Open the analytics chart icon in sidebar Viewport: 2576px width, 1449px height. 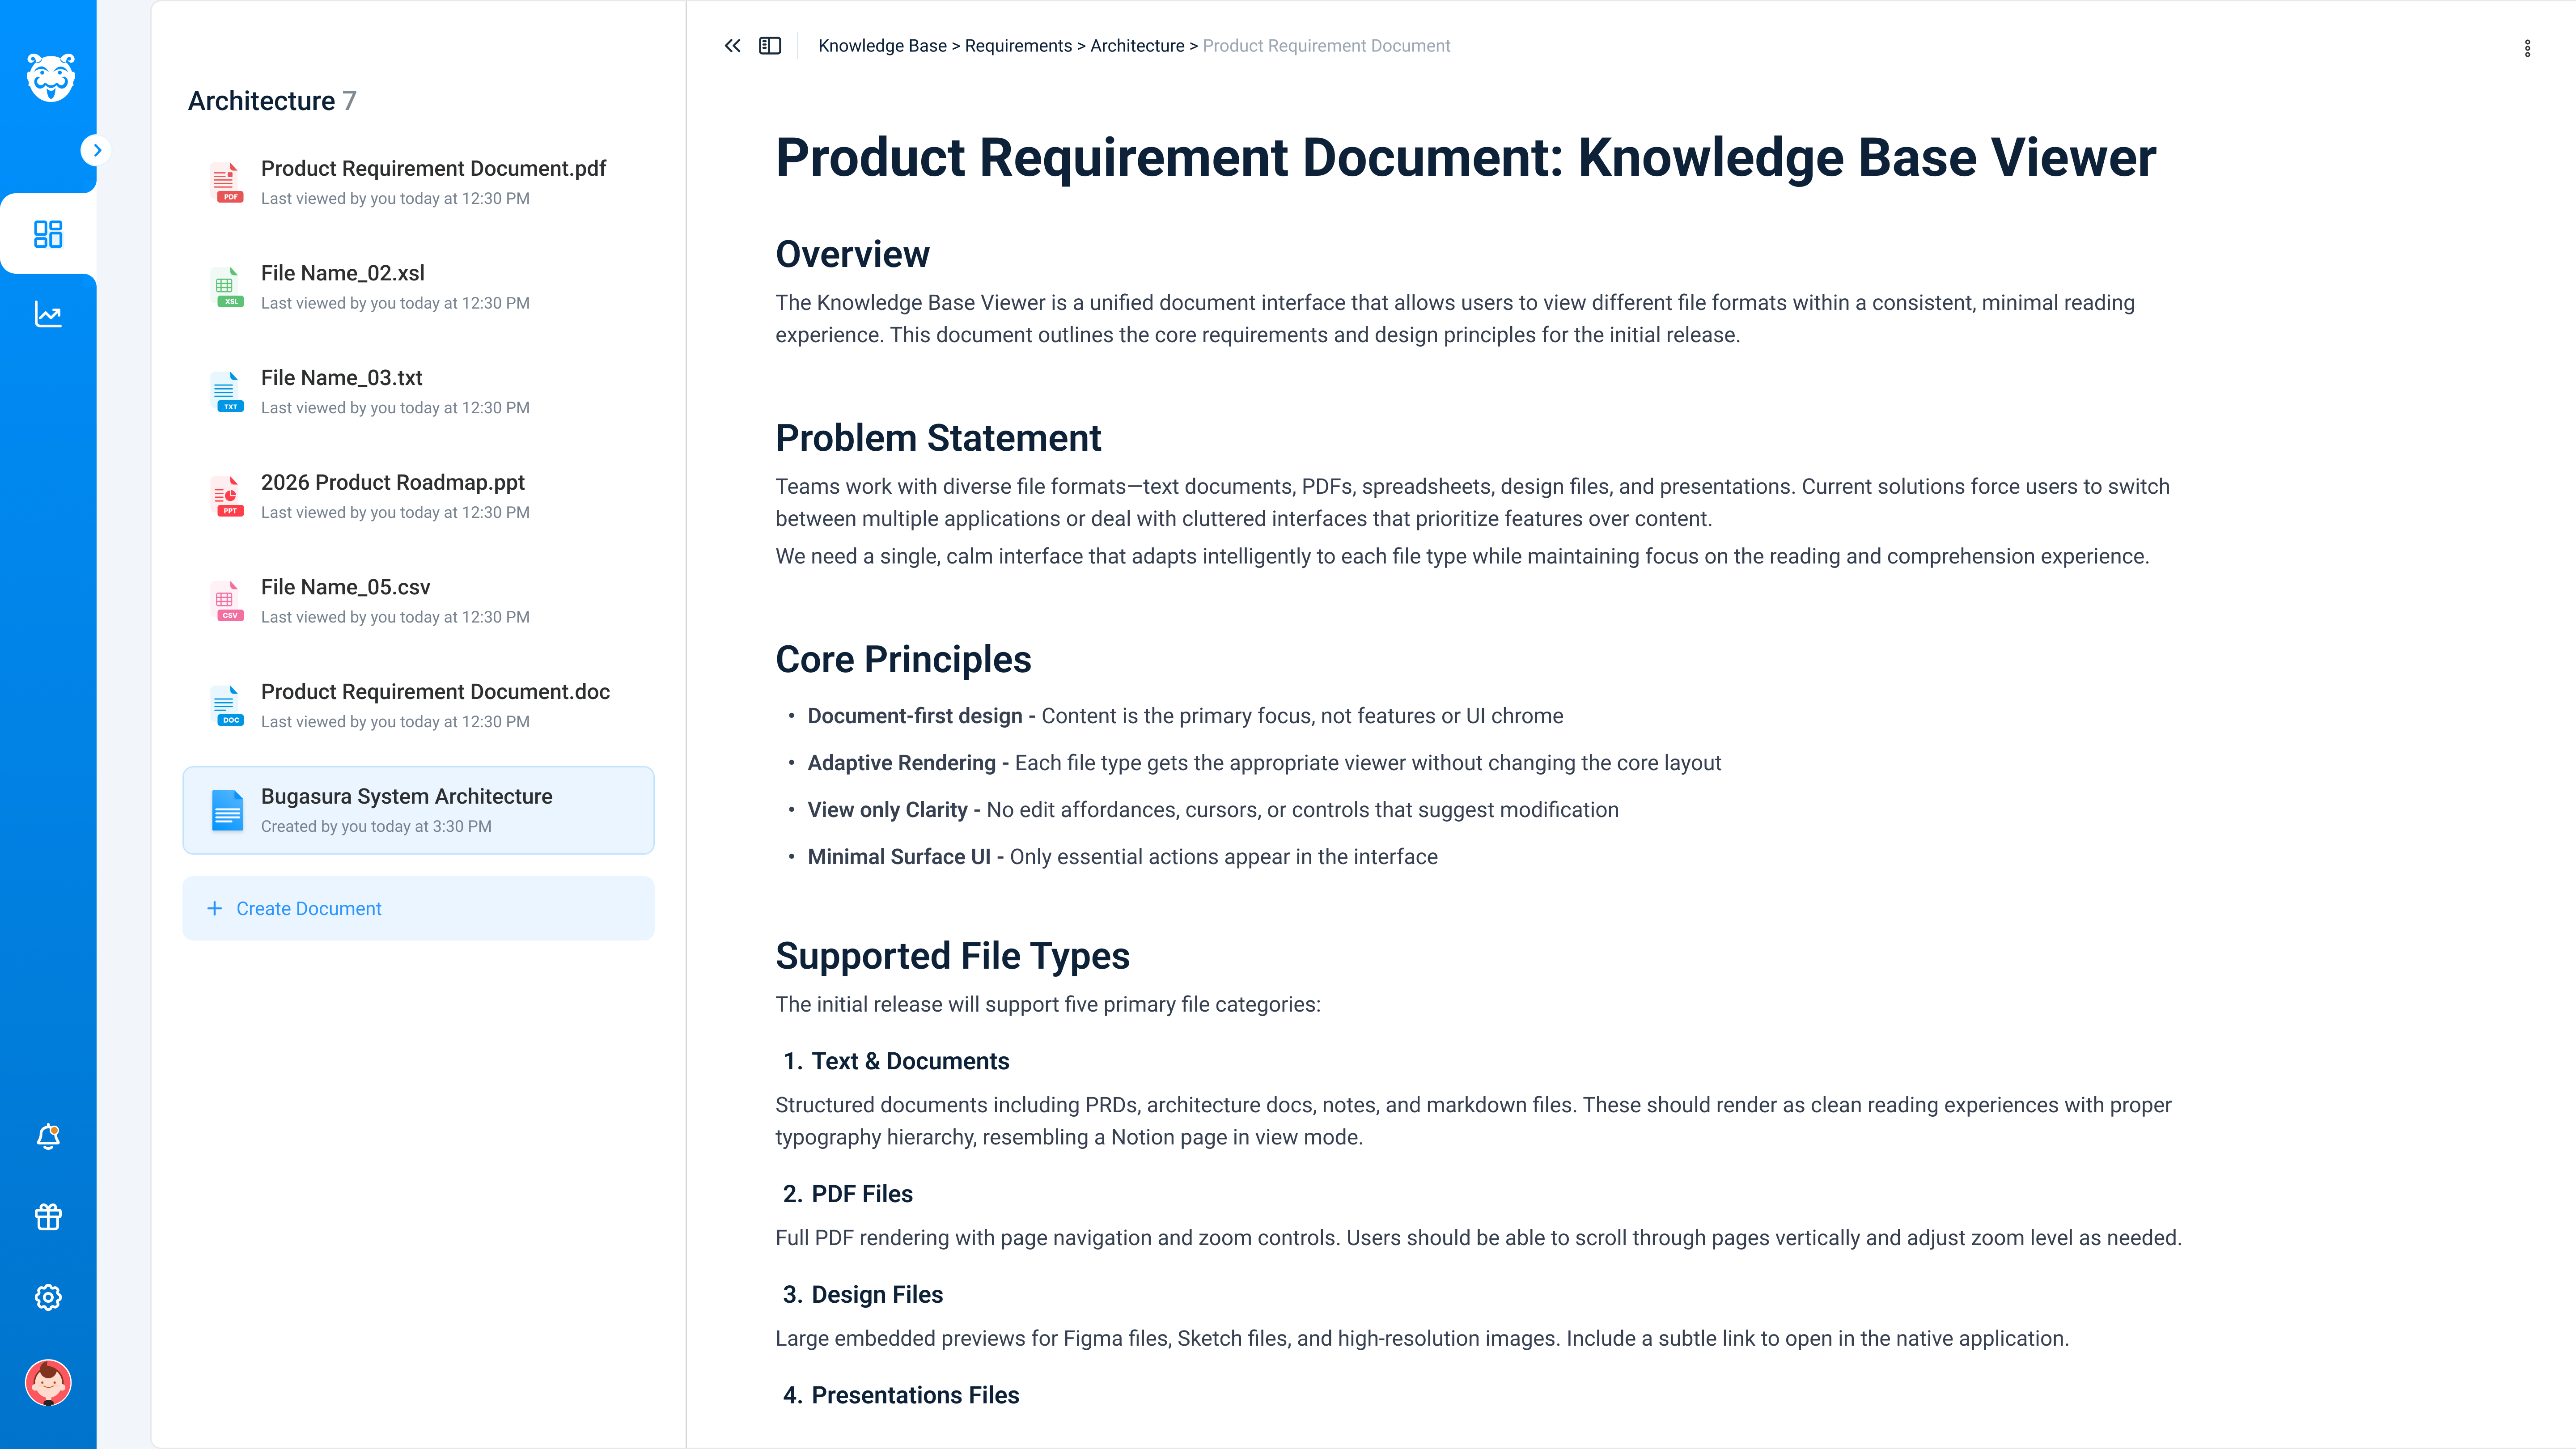tap(48, 313)
